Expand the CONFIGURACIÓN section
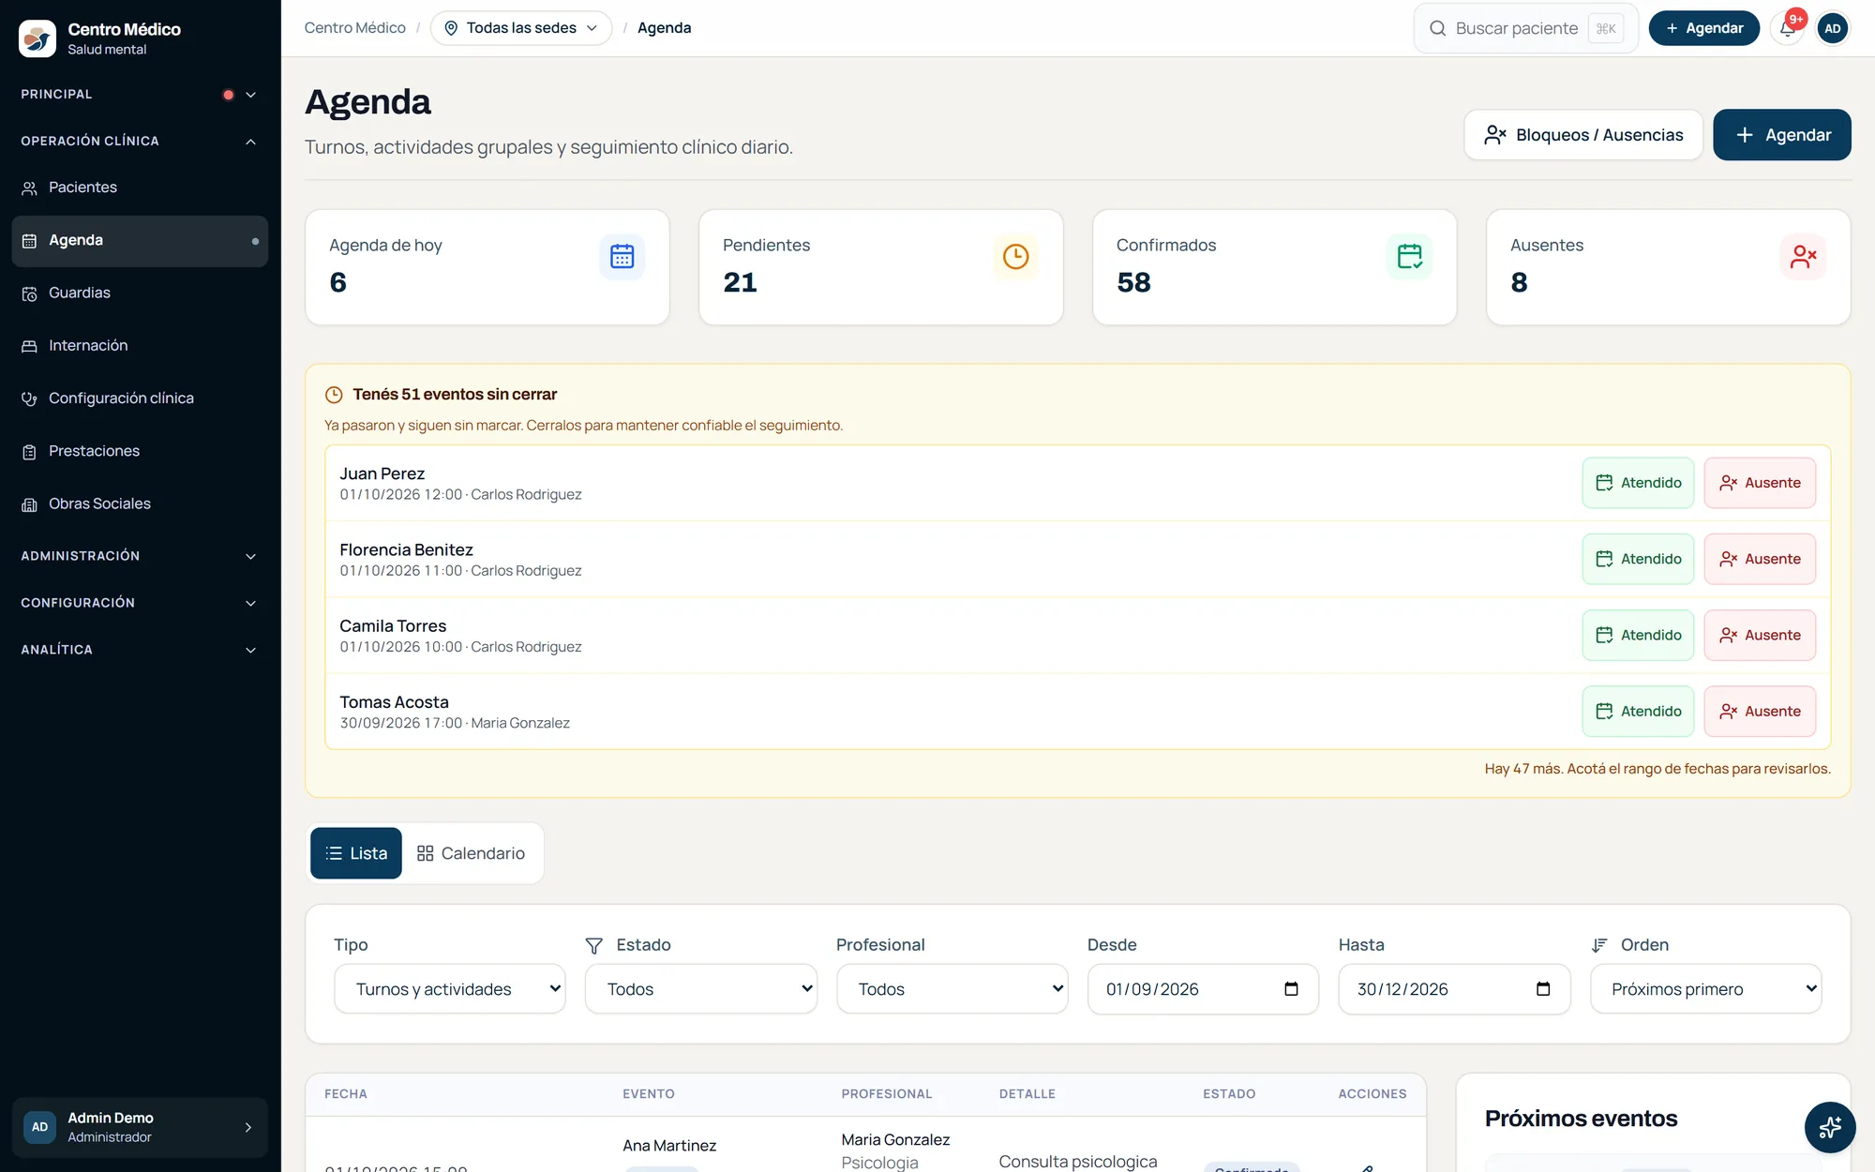Screen dimensions: 1875x1172 (140, 603)
